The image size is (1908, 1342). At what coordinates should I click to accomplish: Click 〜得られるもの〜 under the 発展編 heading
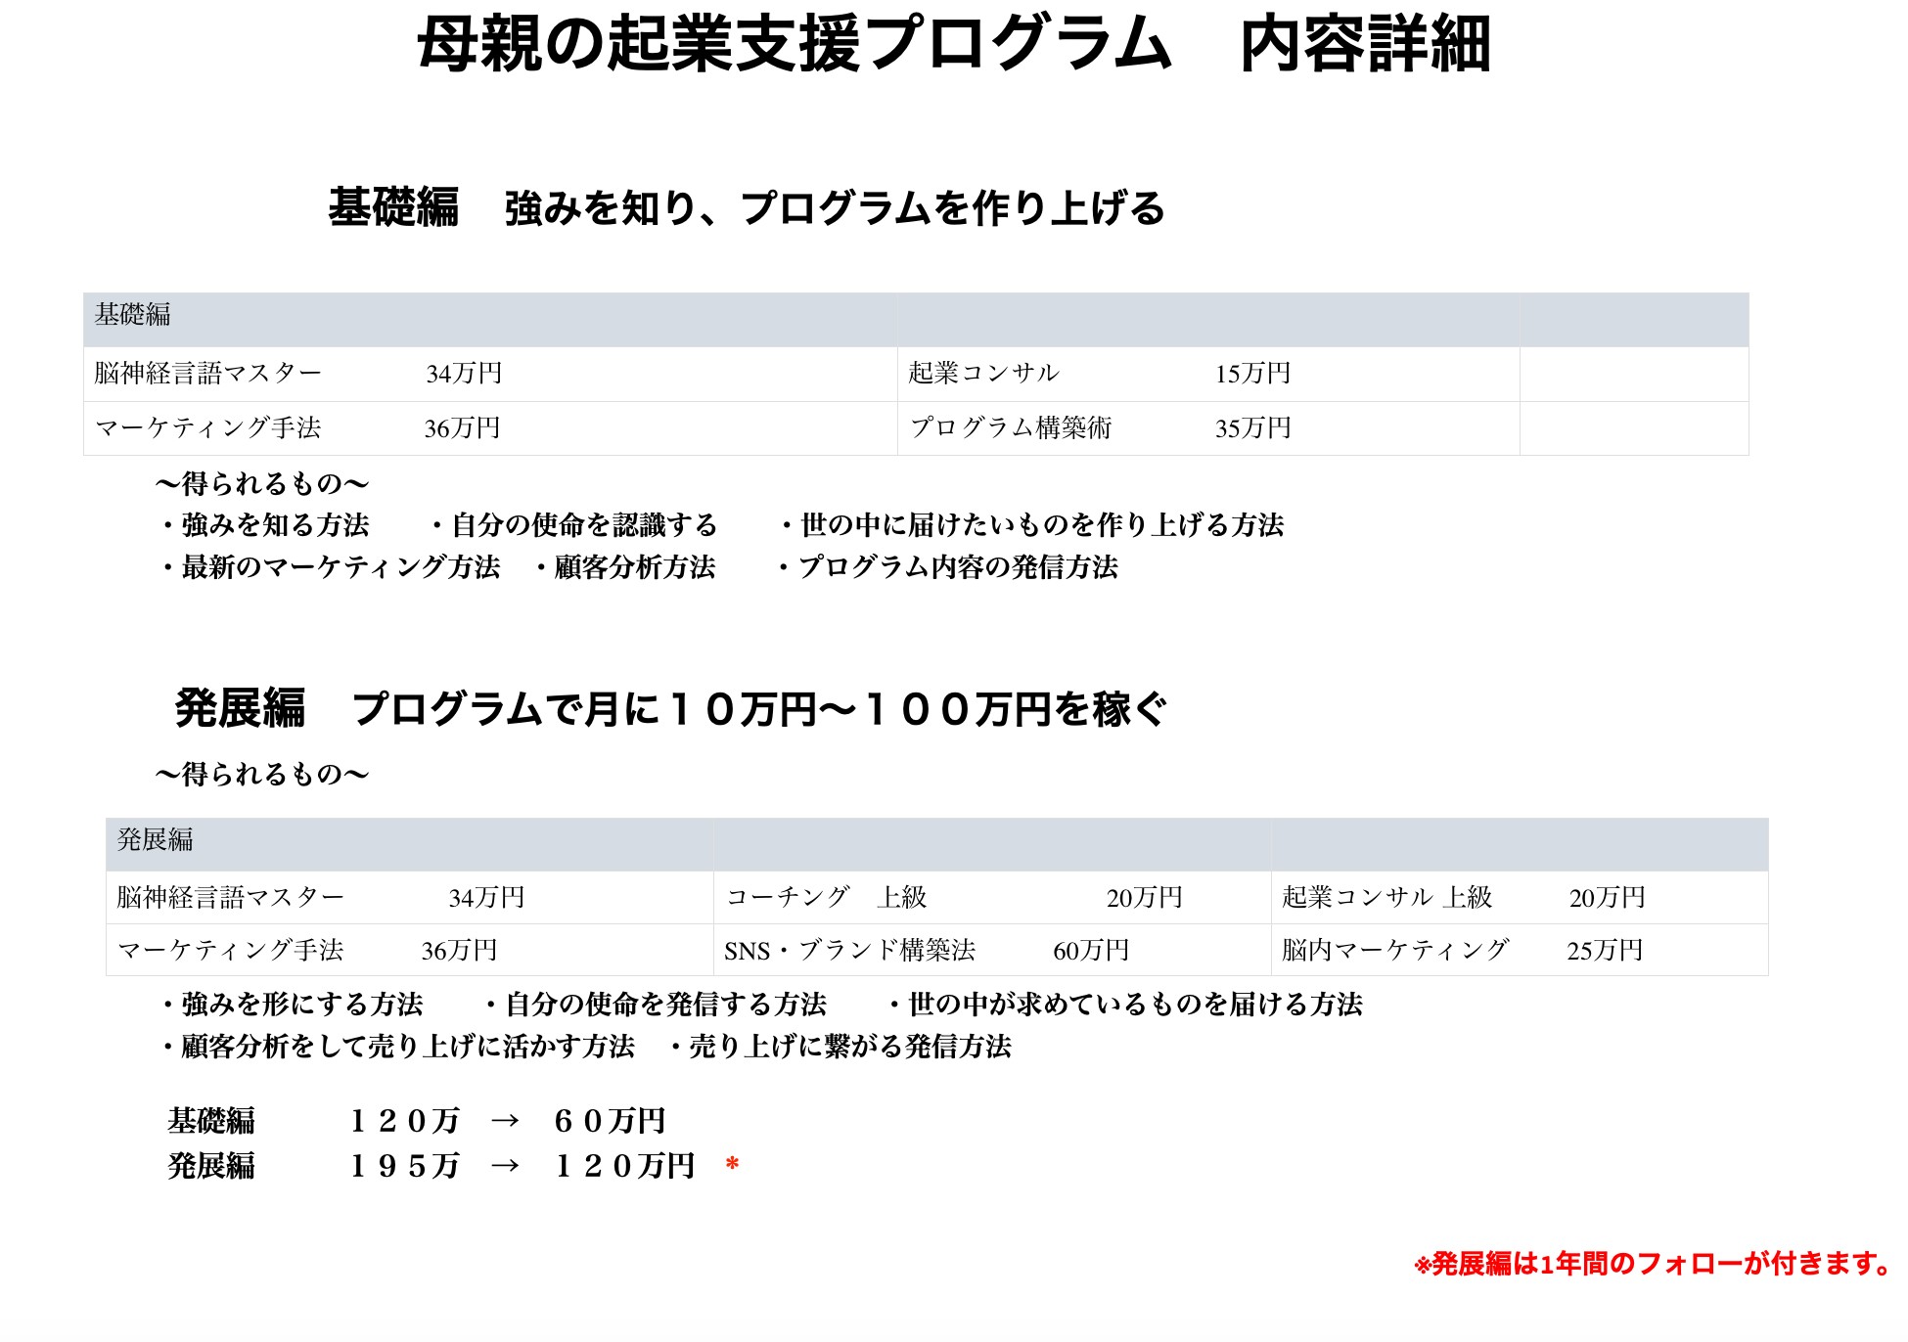point(262,775)
